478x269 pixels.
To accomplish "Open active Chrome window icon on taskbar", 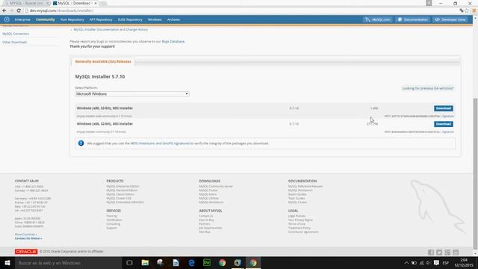I will click(x=253, y=262).
